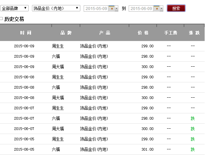Toggle the checkbox beside 历史交易

pyautogui.click(x=1, y=18)
